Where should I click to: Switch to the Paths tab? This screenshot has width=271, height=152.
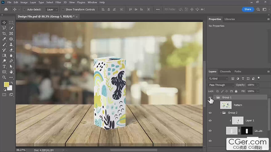pyautogui.click(x=238, y=71)
